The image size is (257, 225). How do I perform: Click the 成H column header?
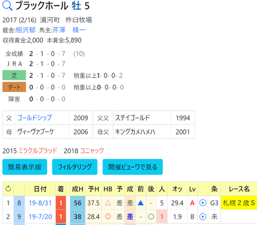78,189
